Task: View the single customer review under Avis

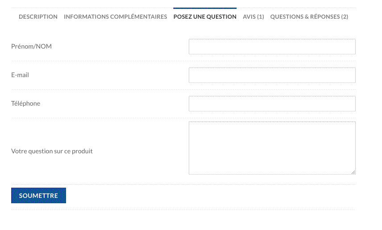Action: [253, 17]
